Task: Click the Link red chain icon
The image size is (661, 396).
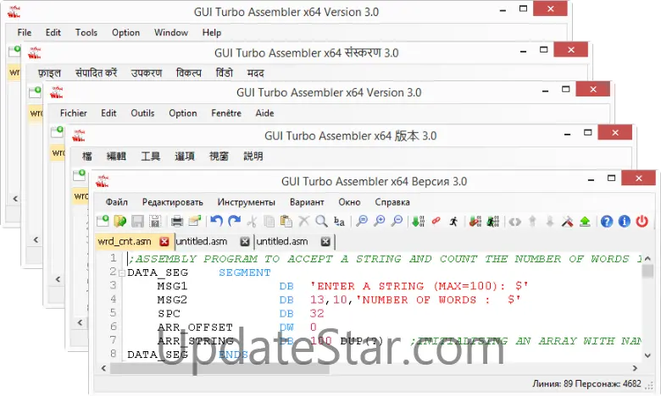Action: (436, 221)
